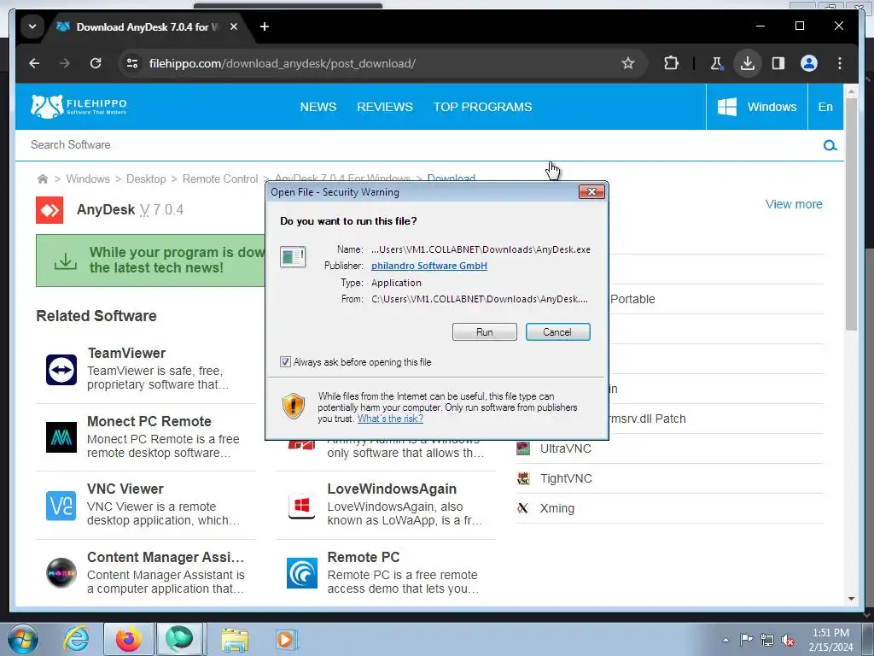Click the AnyDesk red logo icon

[x=50, y=210]
